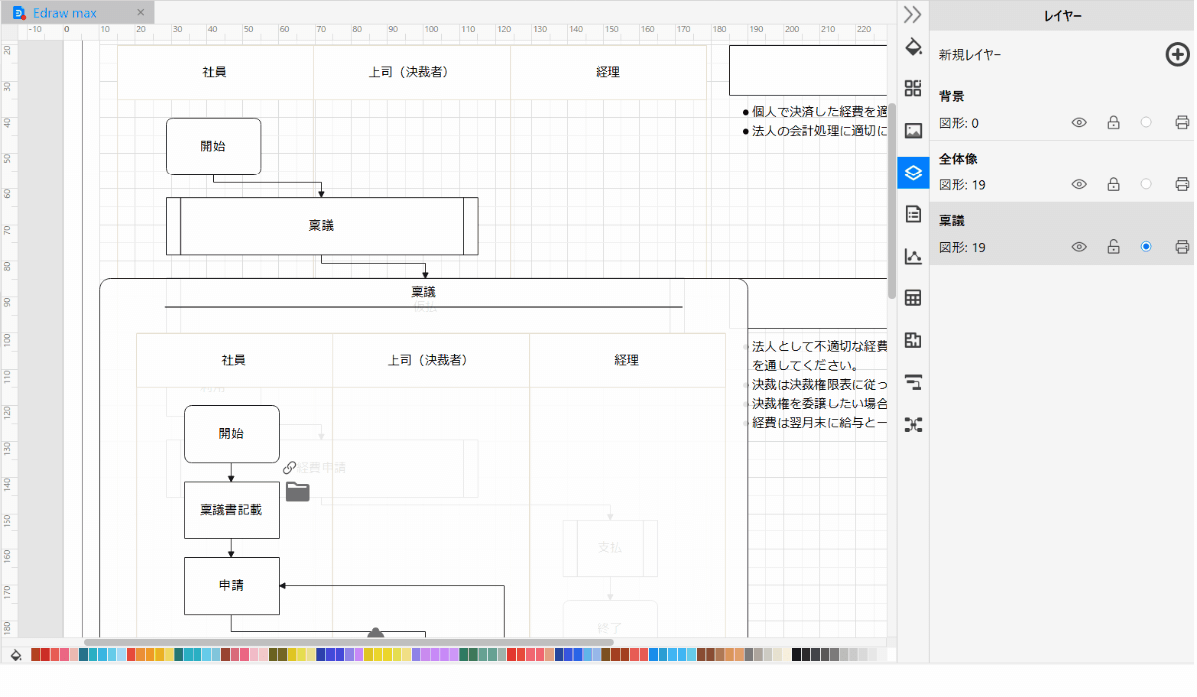Open the chart panel icon
Image resolution: width=1197 pixels, height=697 pixels.
912,256
